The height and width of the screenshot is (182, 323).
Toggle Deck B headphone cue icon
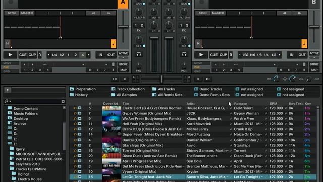coord(184,54)
